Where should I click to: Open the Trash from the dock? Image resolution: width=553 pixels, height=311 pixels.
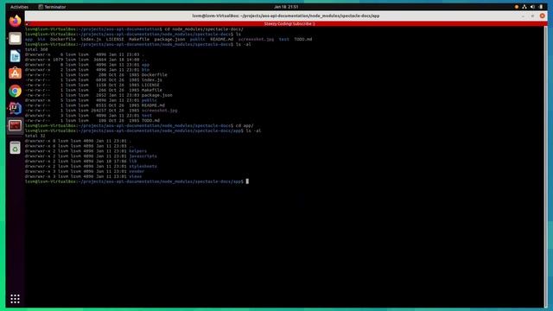pos(15,148)
